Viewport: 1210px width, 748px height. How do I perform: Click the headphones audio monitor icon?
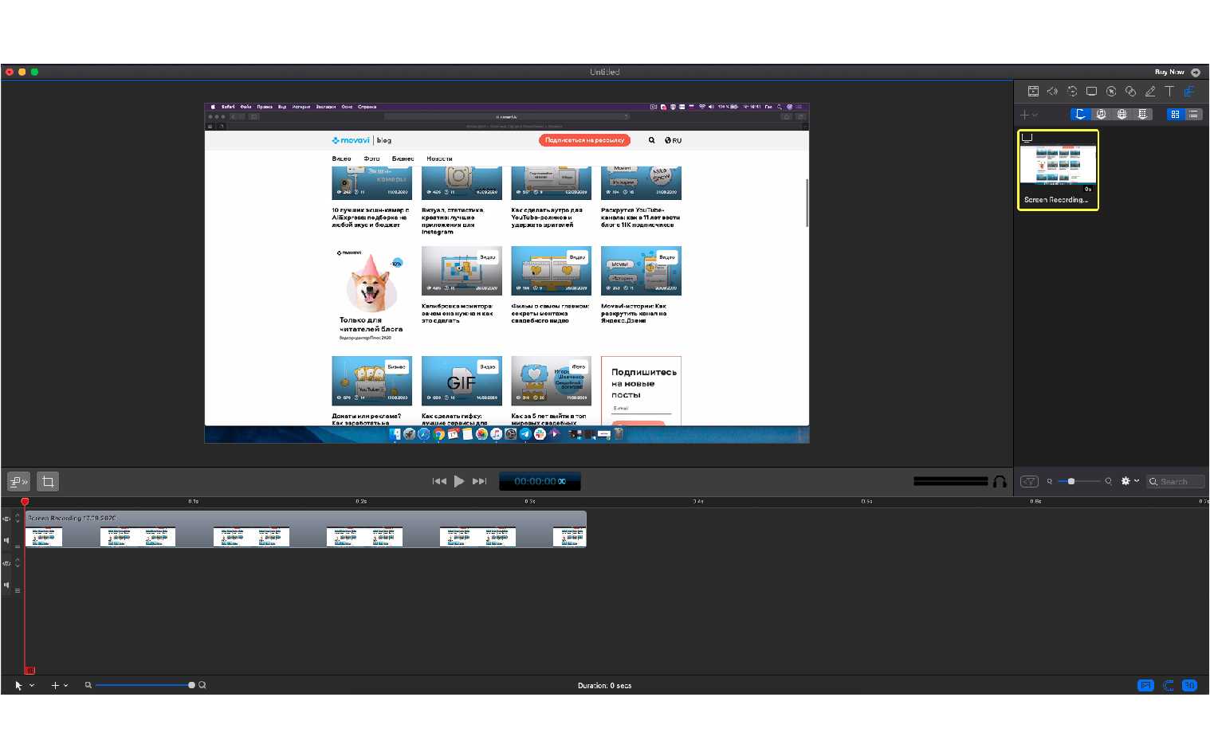[x=1000, y=482]
